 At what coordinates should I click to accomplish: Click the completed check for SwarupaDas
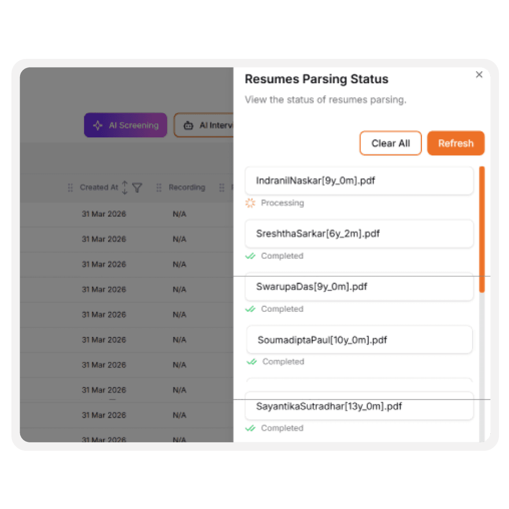pos(250,309)
